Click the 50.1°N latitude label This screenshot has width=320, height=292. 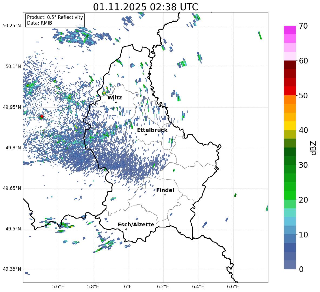pyautogui.click(x=13, y=66)
